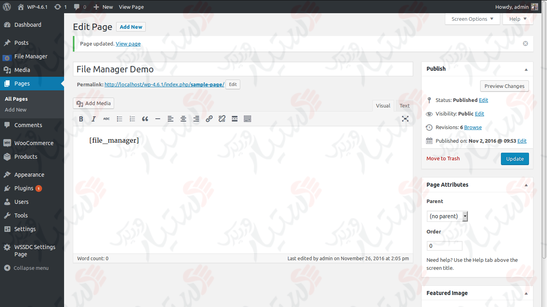Image resolution: width=547 pixels, height=307 pixels.
Task: Dismiss the Page updated notice
Action: (525, 44)
